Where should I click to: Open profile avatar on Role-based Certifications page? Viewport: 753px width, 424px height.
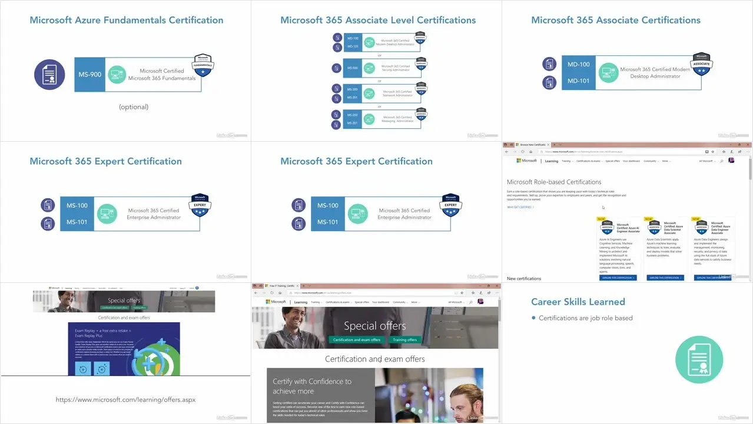point(731,160)
